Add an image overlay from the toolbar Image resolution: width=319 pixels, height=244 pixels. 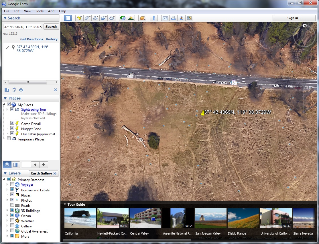pyautogui.click(x=103, y=18)
